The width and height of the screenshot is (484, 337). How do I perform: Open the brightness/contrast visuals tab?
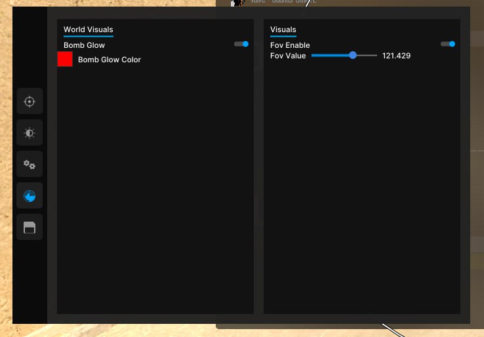[30, 133]
